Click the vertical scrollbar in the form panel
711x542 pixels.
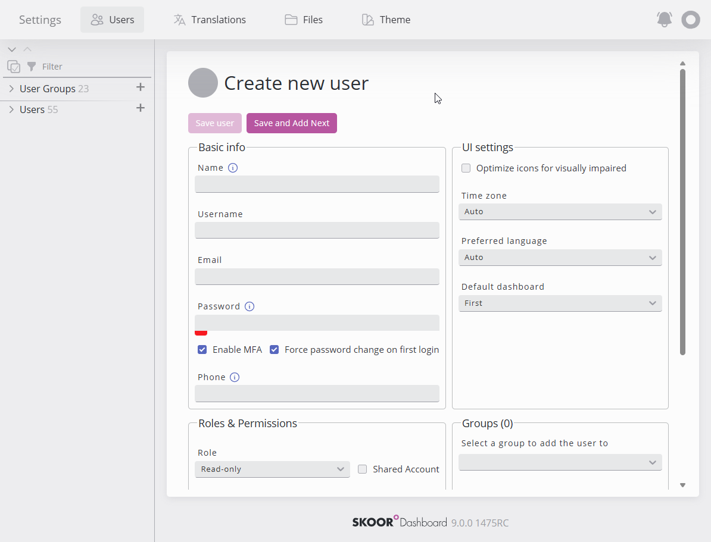682,212
